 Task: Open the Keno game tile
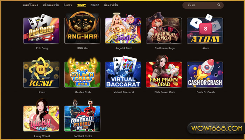coord(41,72)
